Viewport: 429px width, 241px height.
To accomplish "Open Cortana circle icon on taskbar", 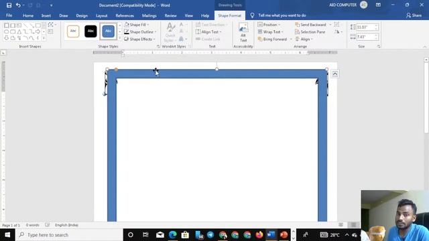I will pos(131,235).
